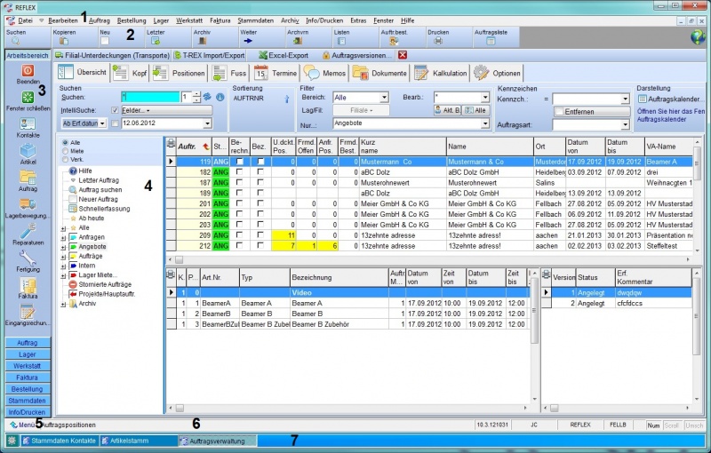
Task: Click the Filial-Unterdeckungen (Transporte) button
Action: [112, 55]
